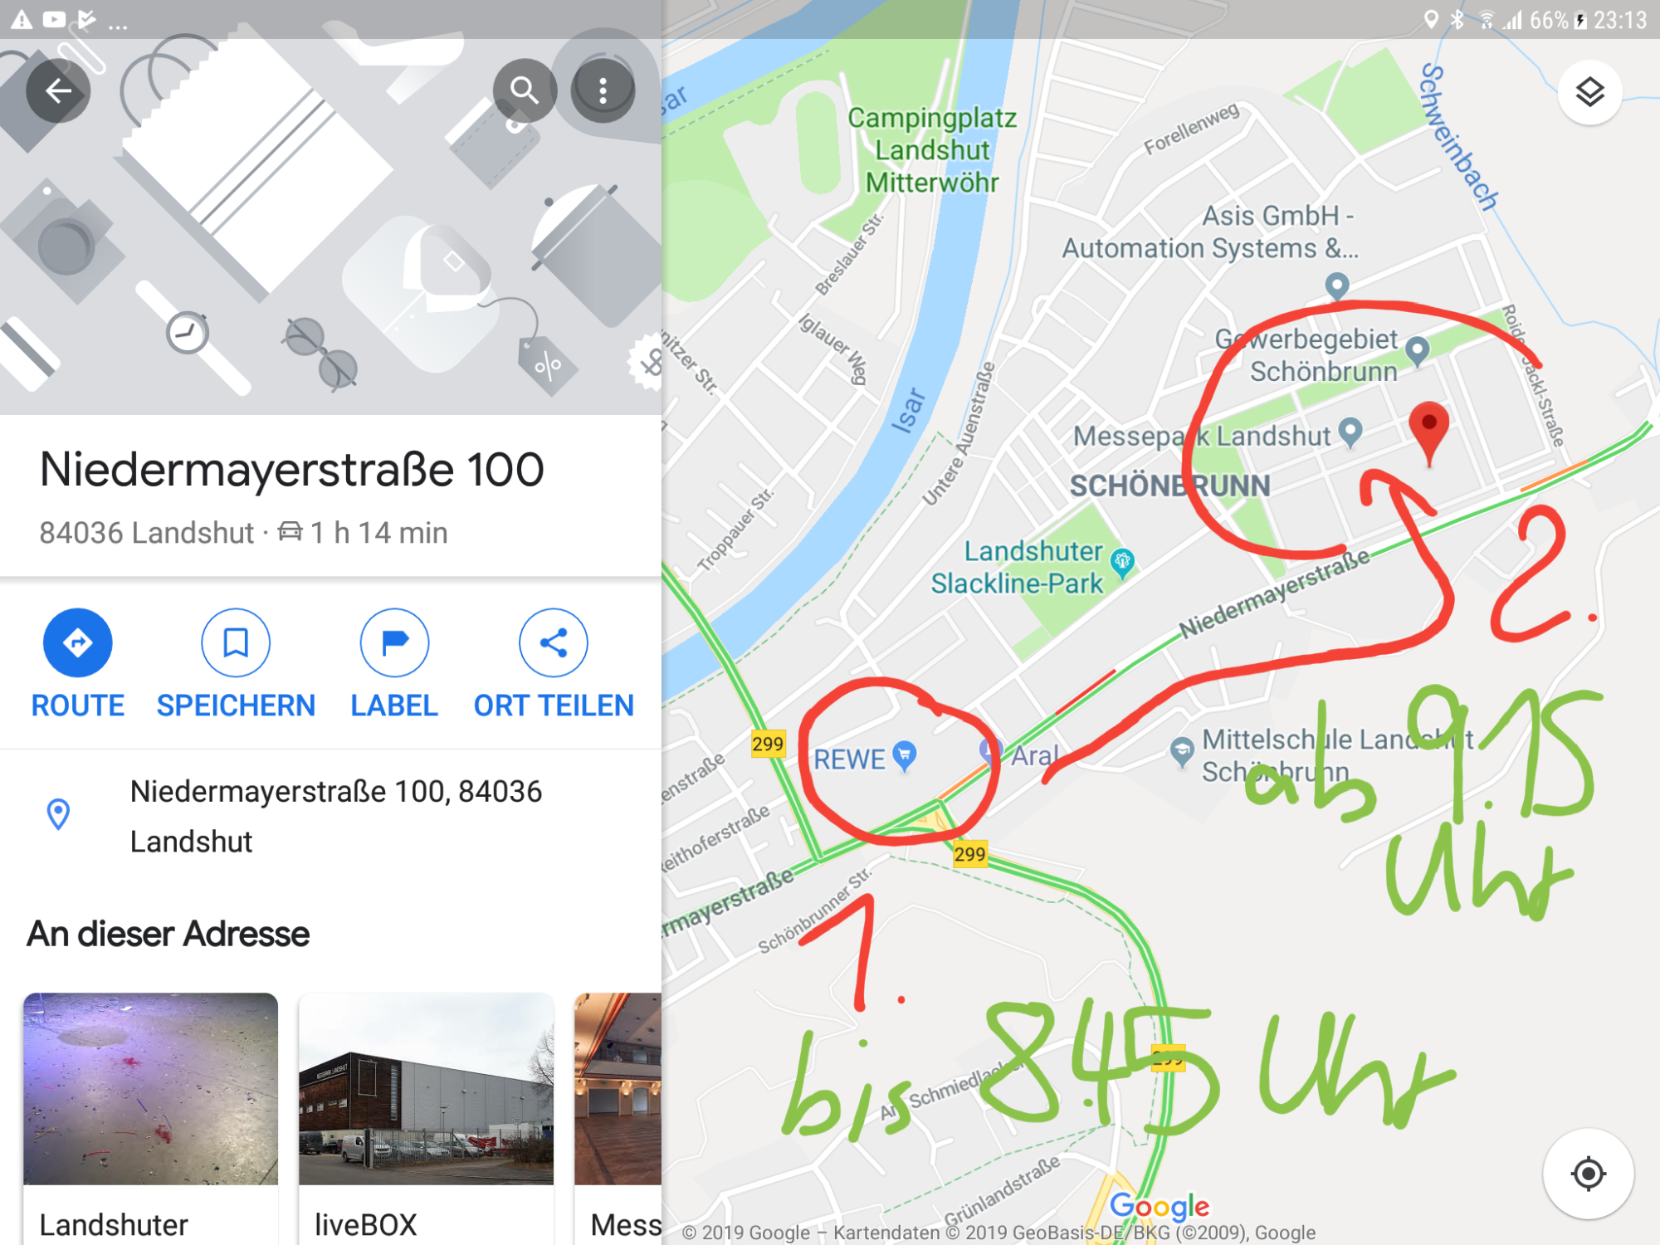The height and width of the screenshot is (1245, 1660).
Task: Center map on my location
Action: (x=1588, y=1174)
